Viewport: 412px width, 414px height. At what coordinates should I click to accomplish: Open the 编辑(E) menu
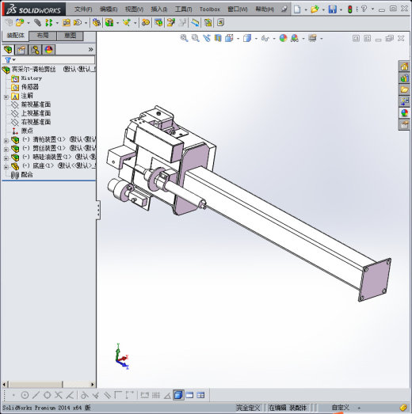click(109, 9)
